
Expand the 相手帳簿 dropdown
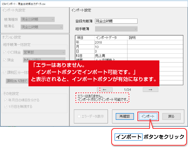[116, 29]
